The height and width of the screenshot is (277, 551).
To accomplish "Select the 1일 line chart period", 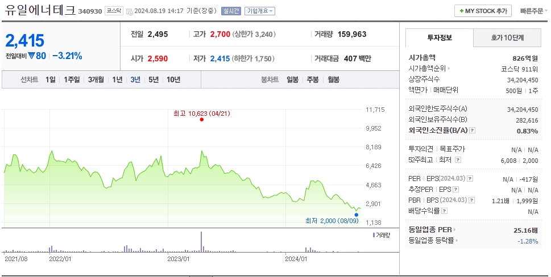I will pyautogui.click(x=51, y=79).
